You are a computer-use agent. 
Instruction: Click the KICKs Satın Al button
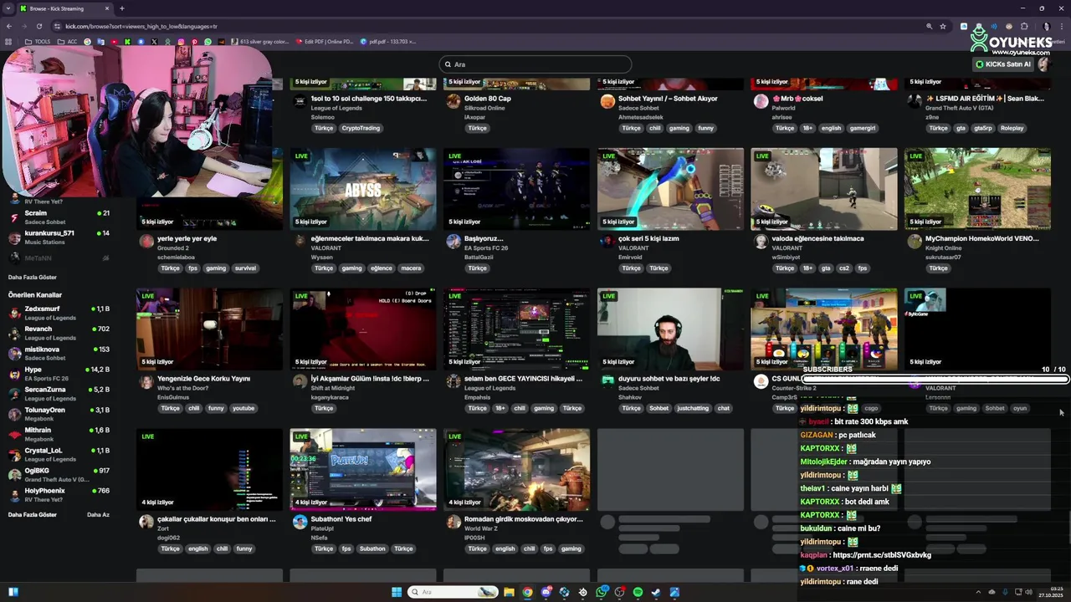pyautogui.click(x=1003, y=64)
